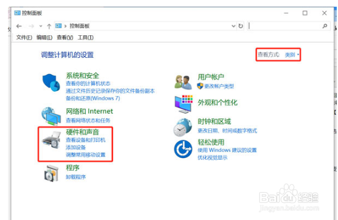Open the 类别 view-by dropdown
The image size is (338, 220).
click(292, 55)
